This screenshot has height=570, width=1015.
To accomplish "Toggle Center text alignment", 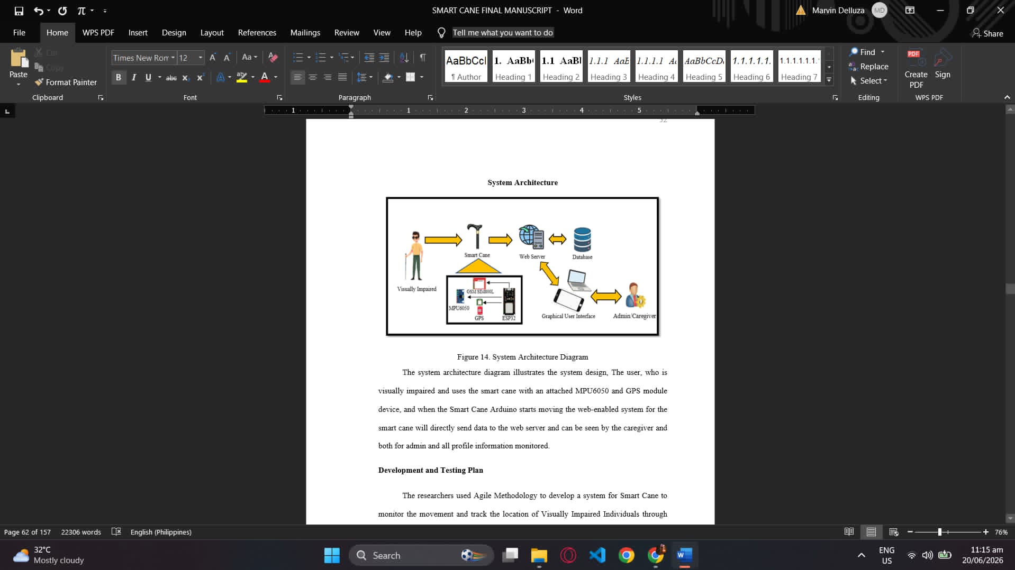I will pos(313,78).
